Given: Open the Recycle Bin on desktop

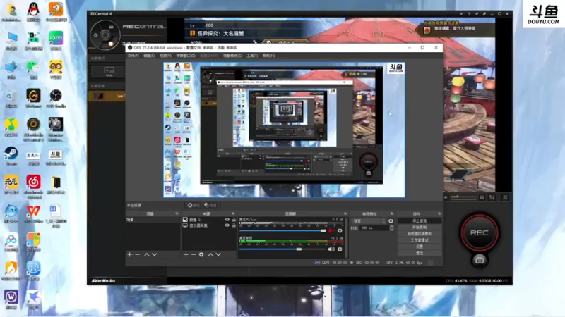Looking at the screenshot, I should tap(11, 98).
